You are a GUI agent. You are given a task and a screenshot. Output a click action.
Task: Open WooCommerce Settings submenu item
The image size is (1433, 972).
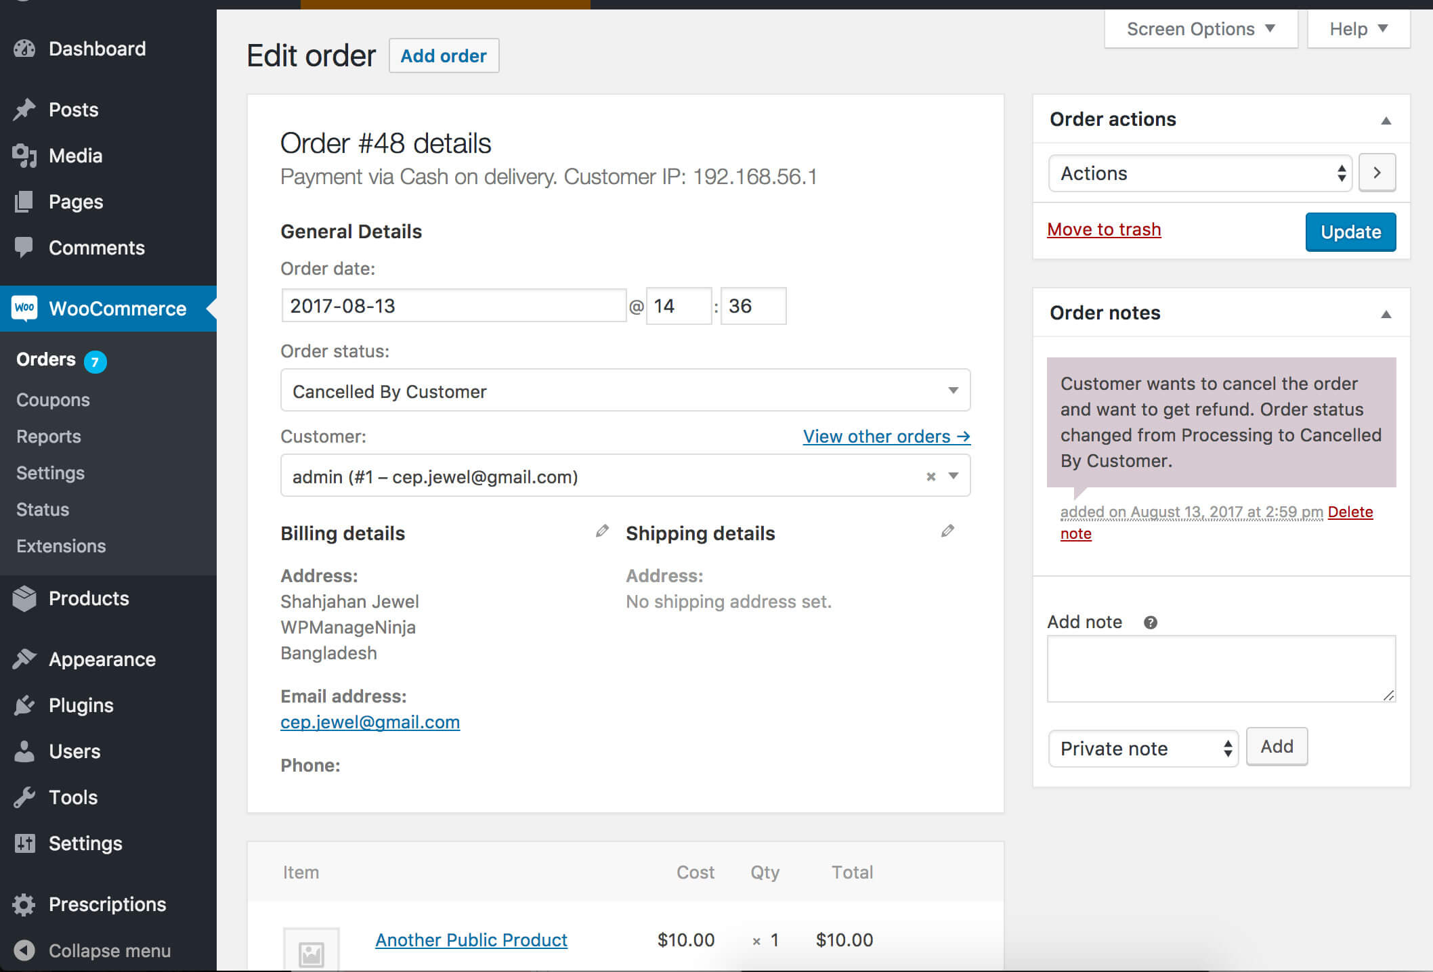pos(50,473)
